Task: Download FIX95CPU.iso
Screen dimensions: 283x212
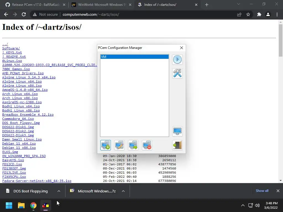Action: tap(14, 177)
